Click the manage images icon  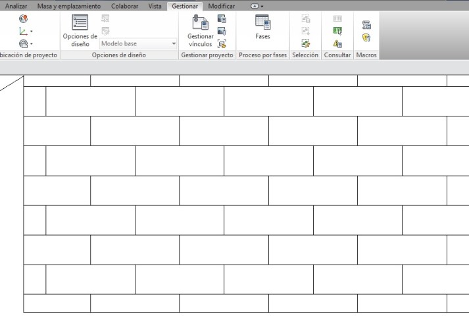coord(222,19)
